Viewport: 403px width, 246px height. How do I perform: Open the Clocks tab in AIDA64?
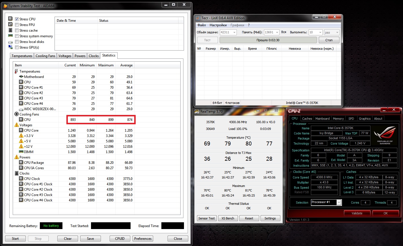point(94,56)
